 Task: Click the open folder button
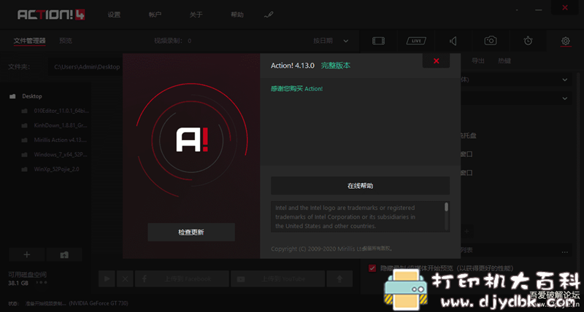tap(64, 254)
